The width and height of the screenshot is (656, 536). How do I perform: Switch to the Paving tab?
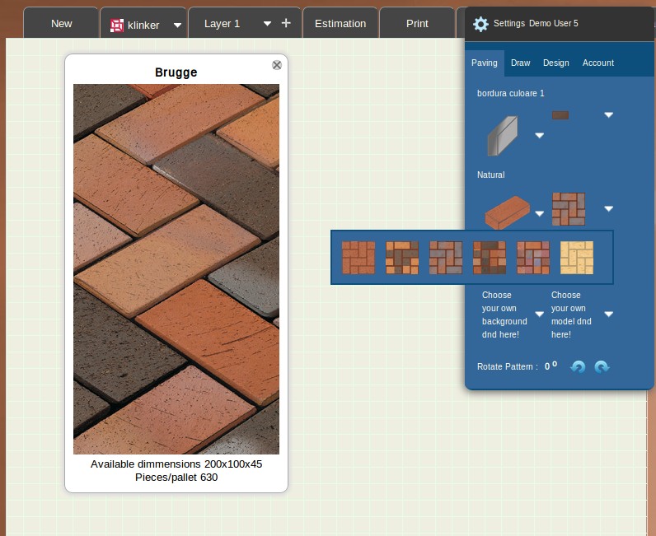click(485, 63)
